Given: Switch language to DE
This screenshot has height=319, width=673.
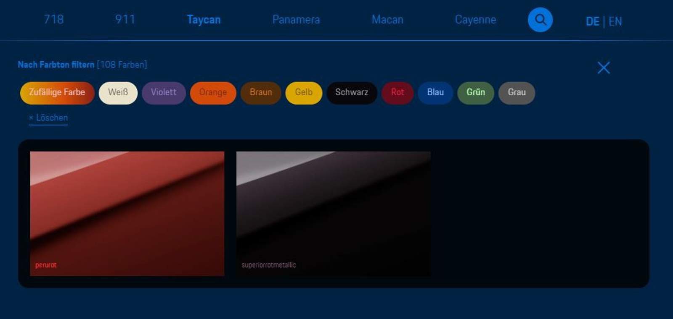Looking at the screenshot, I should (592, 21).
